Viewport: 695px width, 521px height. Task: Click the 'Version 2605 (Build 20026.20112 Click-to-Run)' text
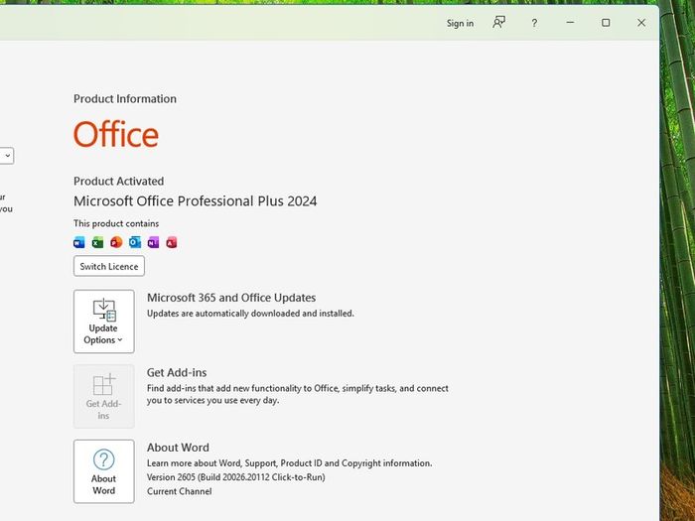coord(236,477)
